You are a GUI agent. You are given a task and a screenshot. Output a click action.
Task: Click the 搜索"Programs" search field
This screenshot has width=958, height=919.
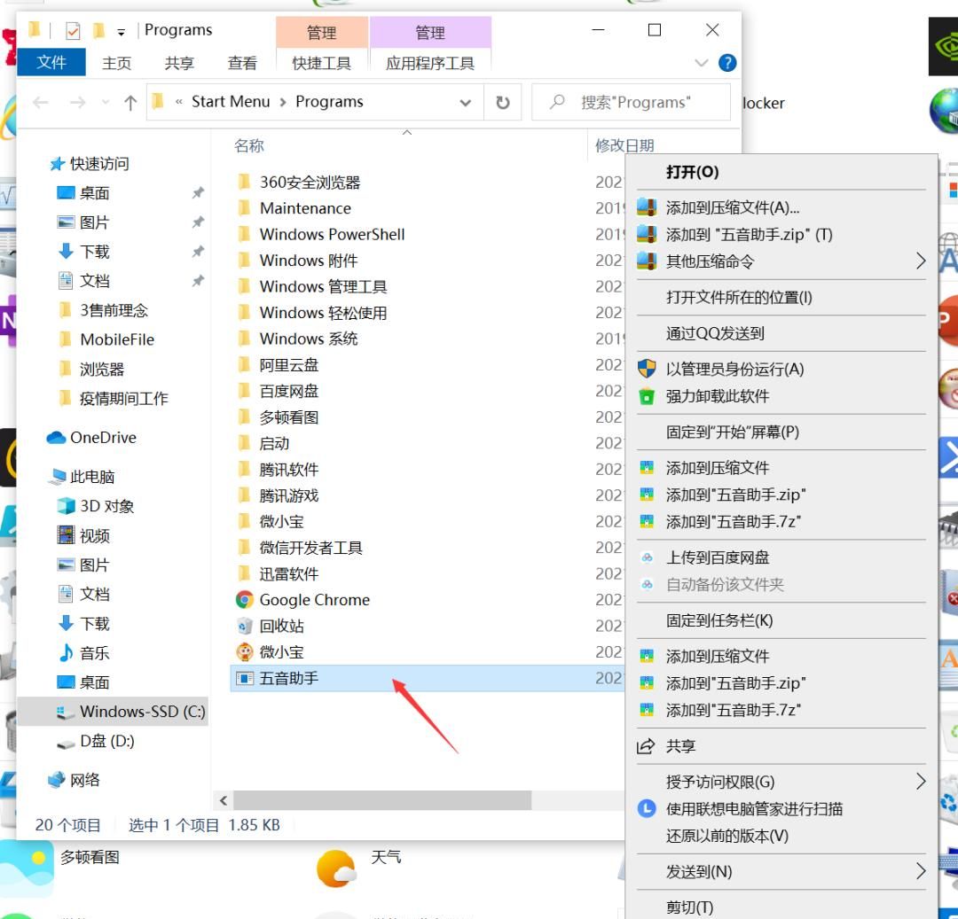[x=632, y=102]
